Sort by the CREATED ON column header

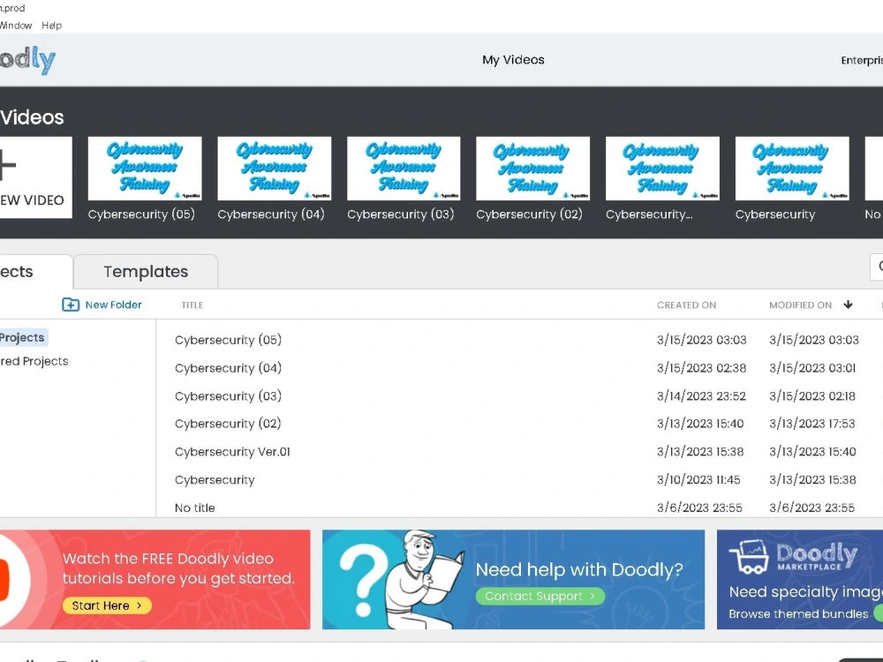pyautogui.click(x=686, y=305)
